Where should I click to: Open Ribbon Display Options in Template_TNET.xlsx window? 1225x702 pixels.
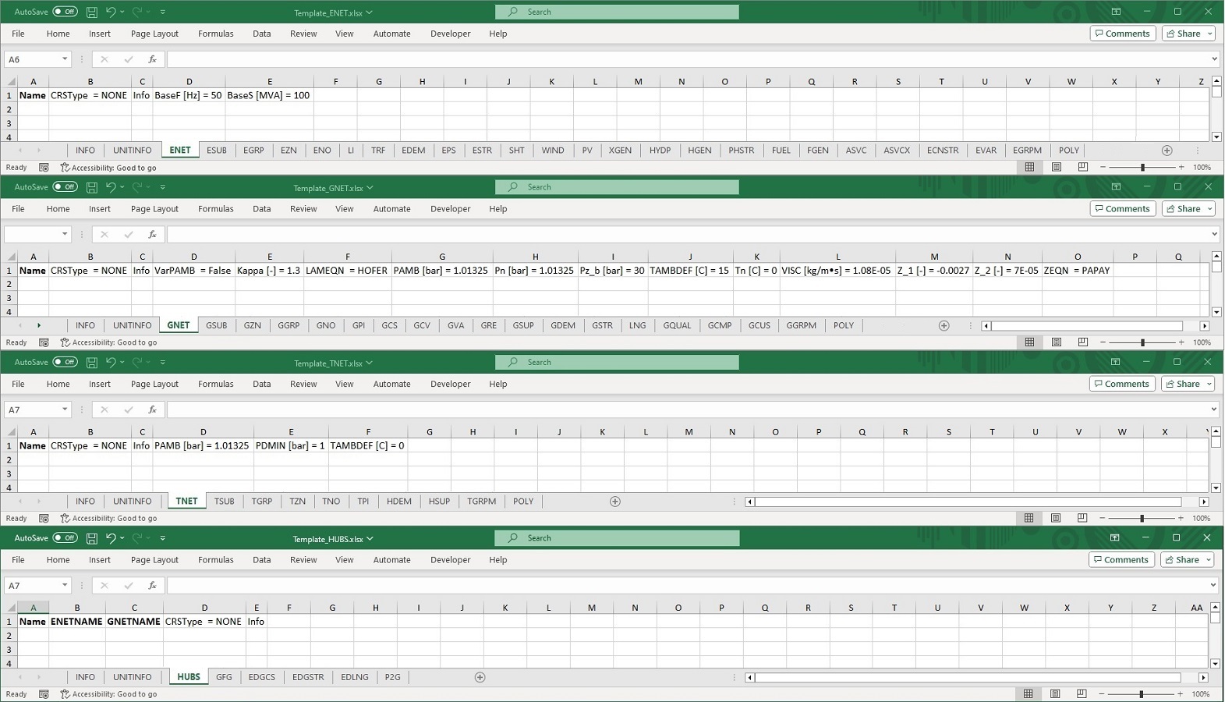point(1116,362)
